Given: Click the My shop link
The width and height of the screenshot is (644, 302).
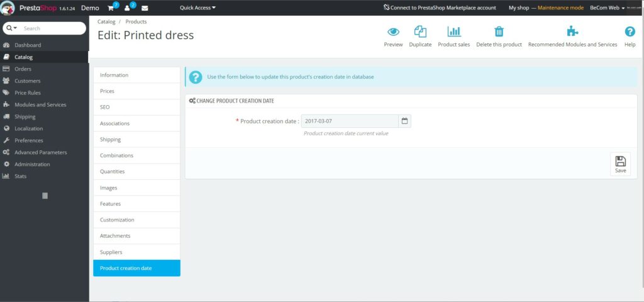Looking at the screenshot, I should 519,8.
